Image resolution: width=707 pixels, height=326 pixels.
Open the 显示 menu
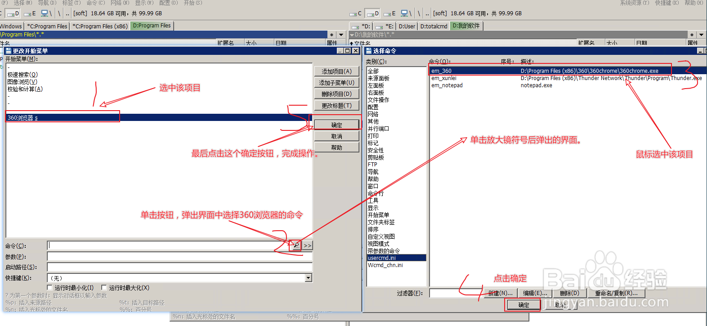point(144,3)
